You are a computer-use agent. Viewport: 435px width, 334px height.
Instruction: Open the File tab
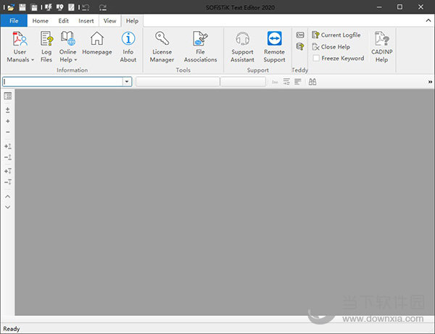(14, 21)
